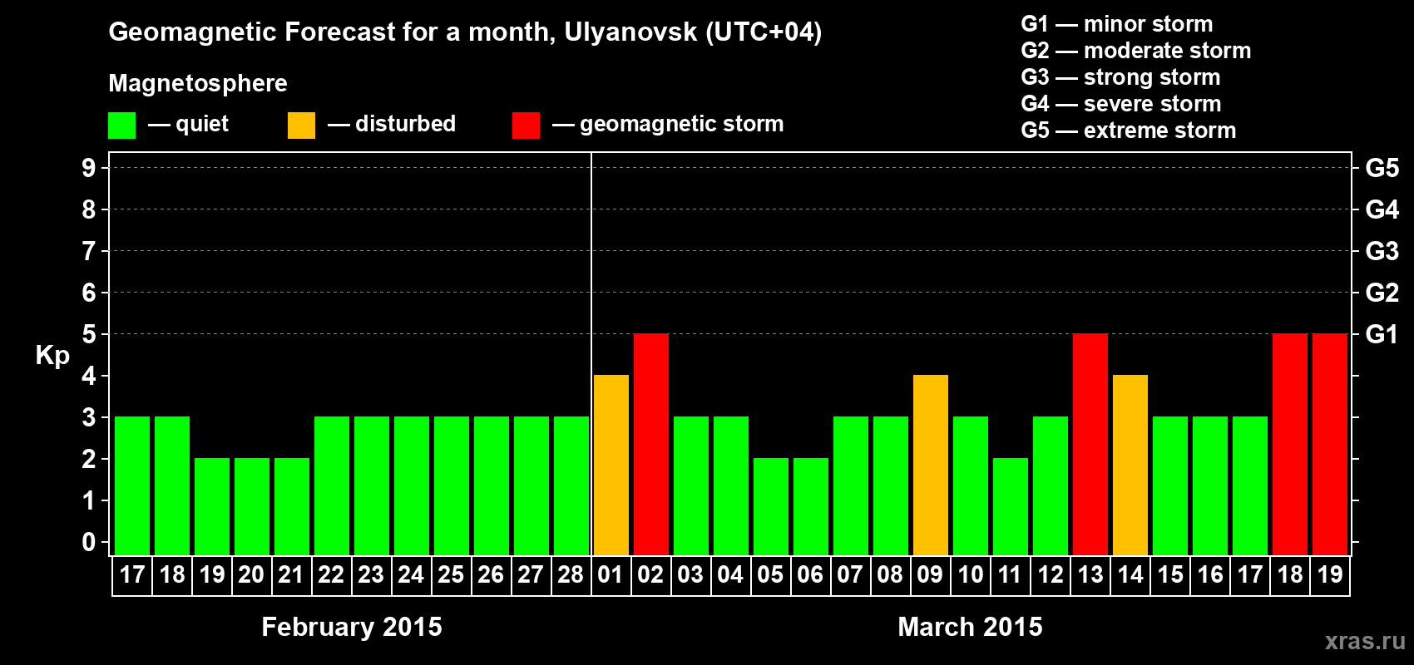1414x665 pixels.
Task: Click the date label 17 in February
Action: 132,574
